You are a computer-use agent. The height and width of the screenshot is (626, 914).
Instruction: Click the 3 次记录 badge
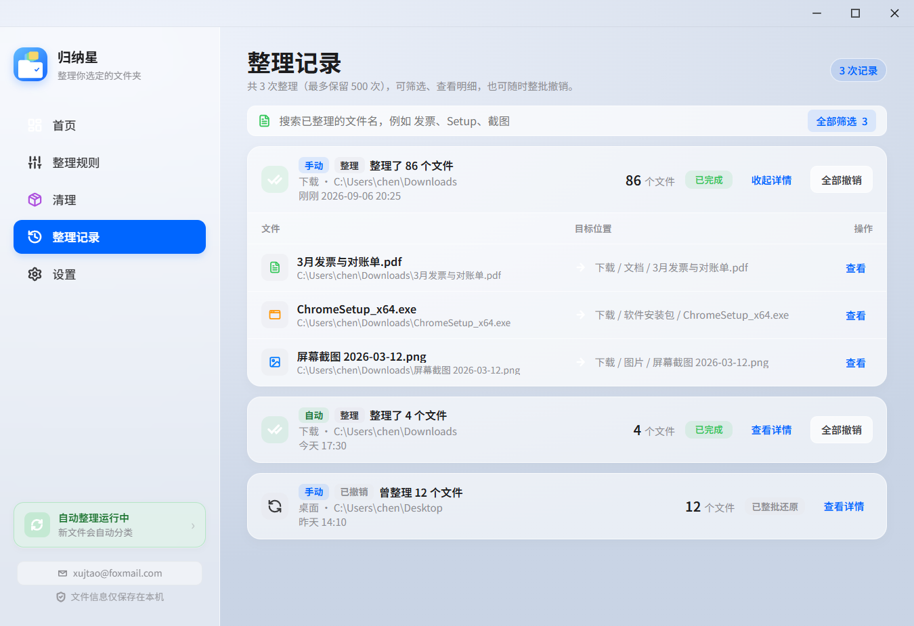click(858, 70)
